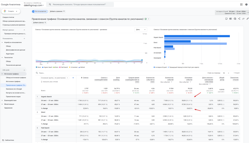Toggle Direct series in line chart legend
The width and height of the screenshot is (249, 143).
(x=56, y=67)
